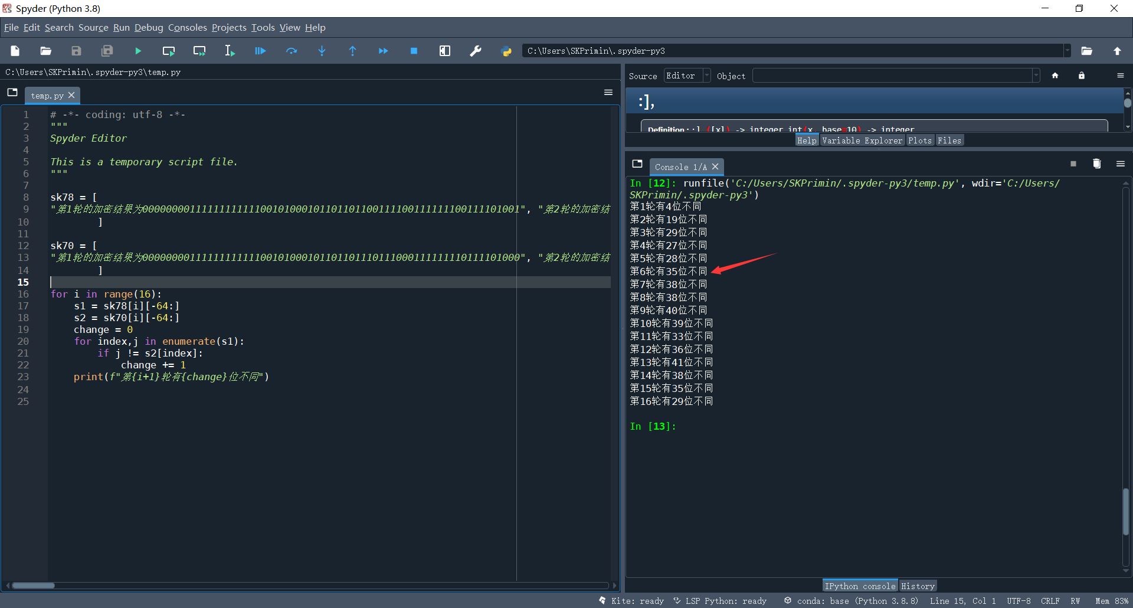Open the Tools menu
Image resolution: width=1133 pixels, height=608 pixels.
pyautogui.click(x=263, y=27)
